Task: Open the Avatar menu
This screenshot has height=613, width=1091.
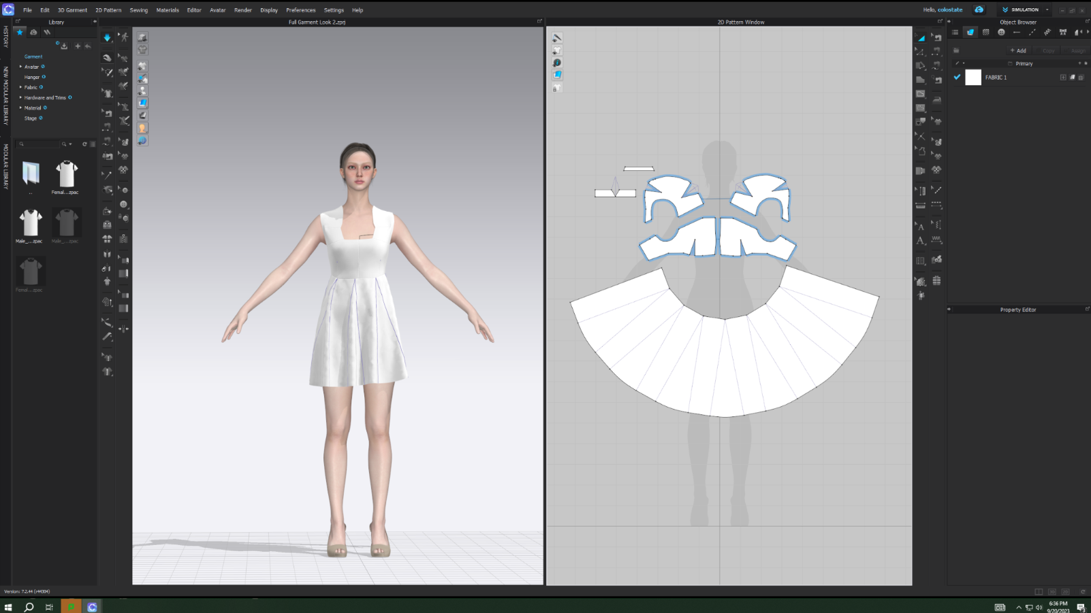Action: pos(218,10)
